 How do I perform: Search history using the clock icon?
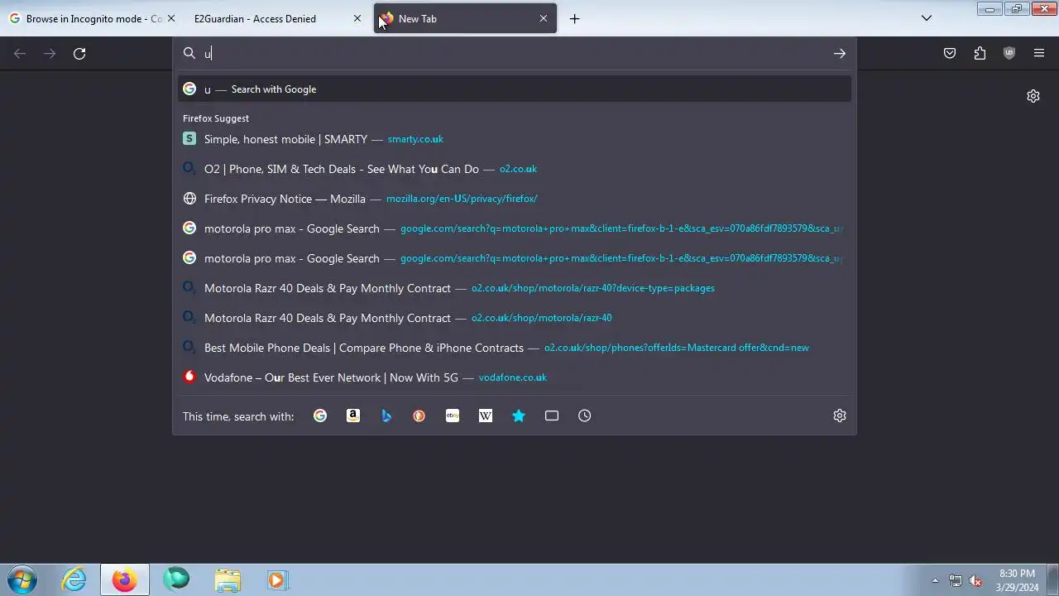click(585, 416)
